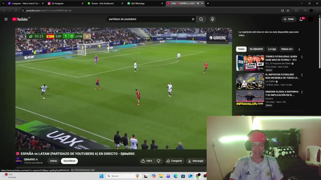The width and height of the screenshot is (321, 180).
Task: Go to the YouTube home logo
Action: tap(20, 19)
